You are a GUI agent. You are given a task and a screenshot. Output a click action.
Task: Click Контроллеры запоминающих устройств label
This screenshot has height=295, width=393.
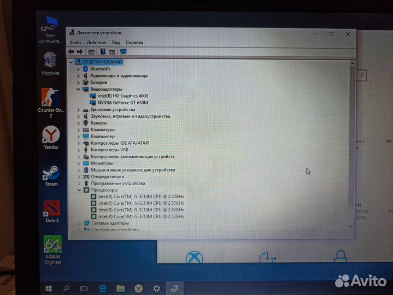[133, 157]
